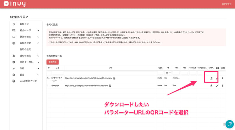Edit the flyer page row with pencil
The image size is (235, 130).
(217, 85)
